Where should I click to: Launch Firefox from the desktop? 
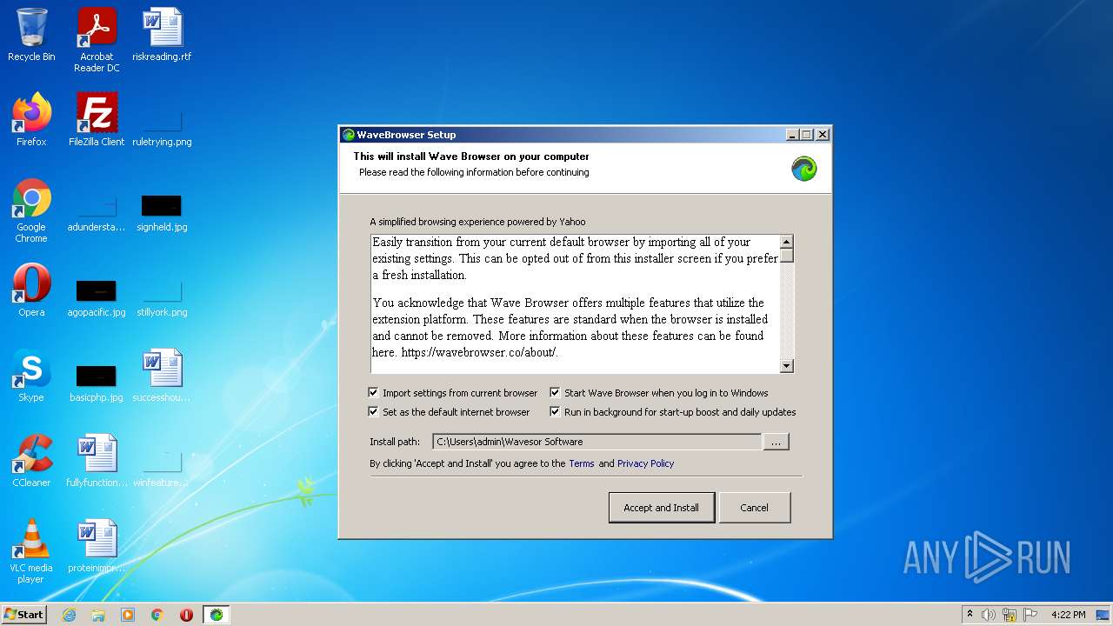click(31, 120)
